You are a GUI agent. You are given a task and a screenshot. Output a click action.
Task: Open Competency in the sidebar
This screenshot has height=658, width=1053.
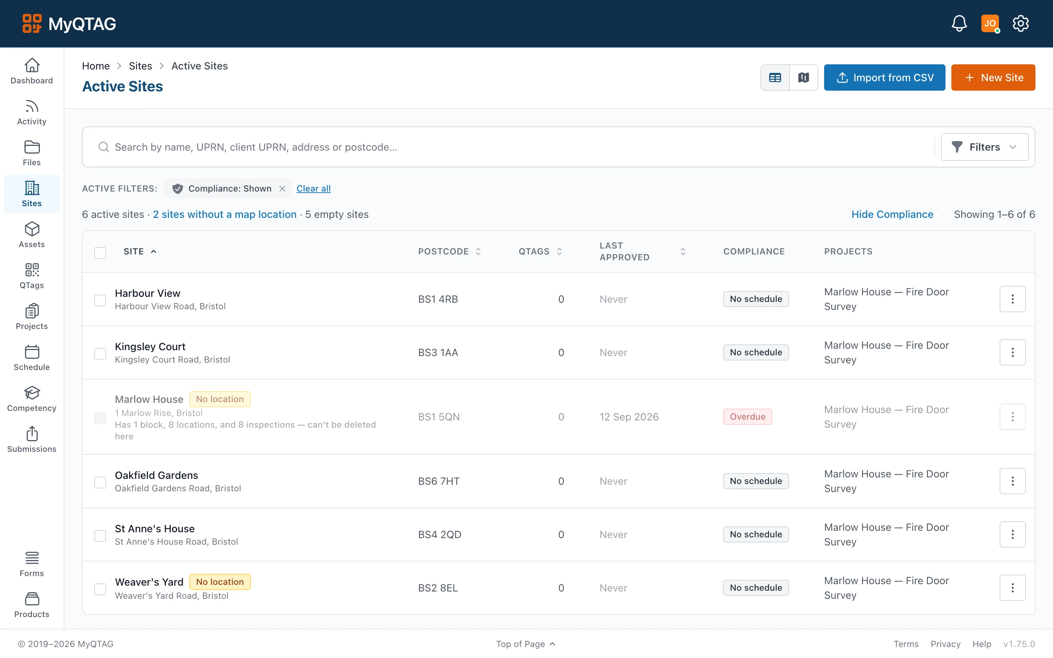pos(32,398)
